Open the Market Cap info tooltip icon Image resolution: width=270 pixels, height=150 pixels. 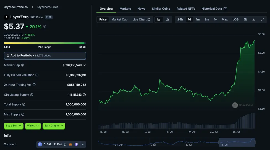(23, 65)
